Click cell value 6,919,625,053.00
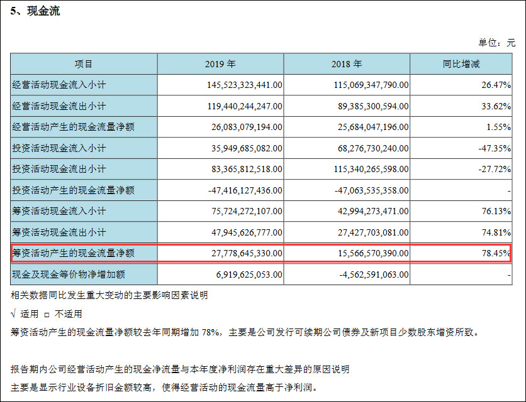This screenshot has width=526, height=402. coord(249,274)
